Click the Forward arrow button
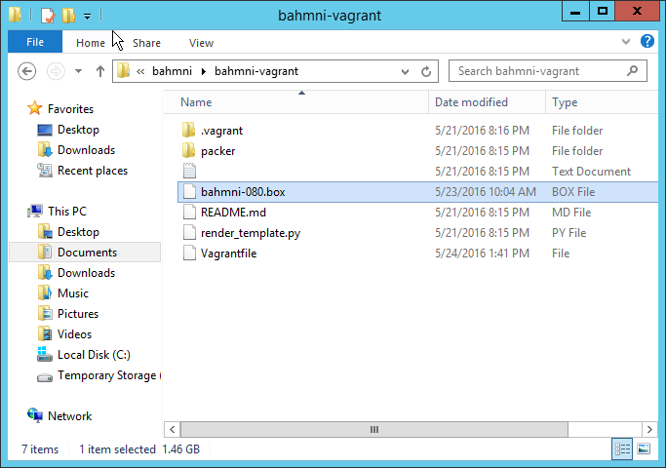The height and width of the screenshot is (468, 666). coord(56,71)
